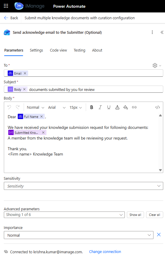This screenshot has height=258, width=165.
Task: Click the iManage logo
Action: click(30, 6)
